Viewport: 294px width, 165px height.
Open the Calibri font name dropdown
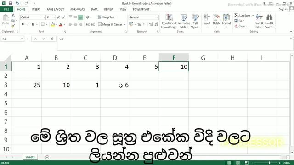(44, 17)
